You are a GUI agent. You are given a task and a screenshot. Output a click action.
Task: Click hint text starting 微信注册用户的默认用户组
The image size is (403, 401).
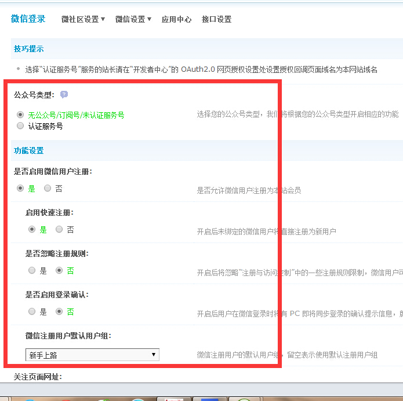coord(287,355)
